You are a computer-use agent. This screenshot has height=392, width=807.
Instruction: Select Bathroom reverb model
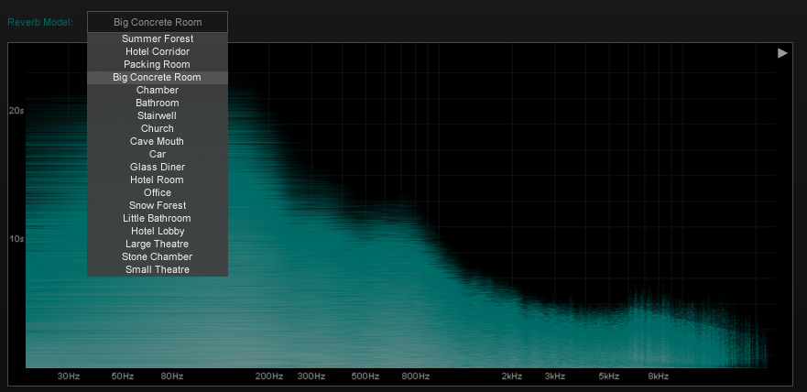[157, 103]
